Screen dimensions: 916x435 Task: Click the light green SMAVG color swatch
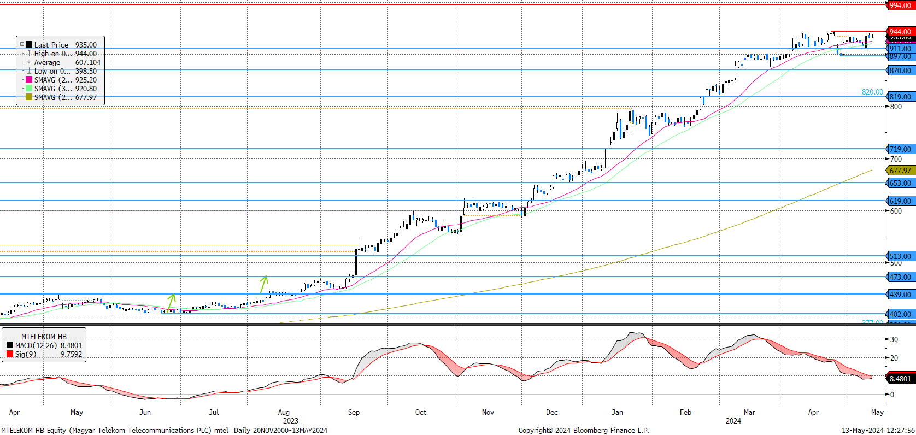(29, 89)
